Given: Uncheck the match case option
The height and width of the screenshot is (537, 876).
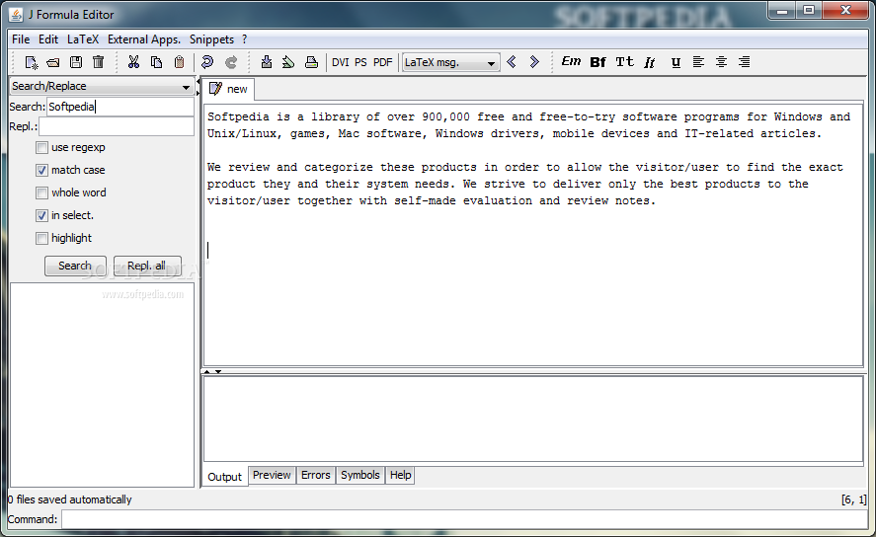Looking at the screenshot, I should coord(41,170).
